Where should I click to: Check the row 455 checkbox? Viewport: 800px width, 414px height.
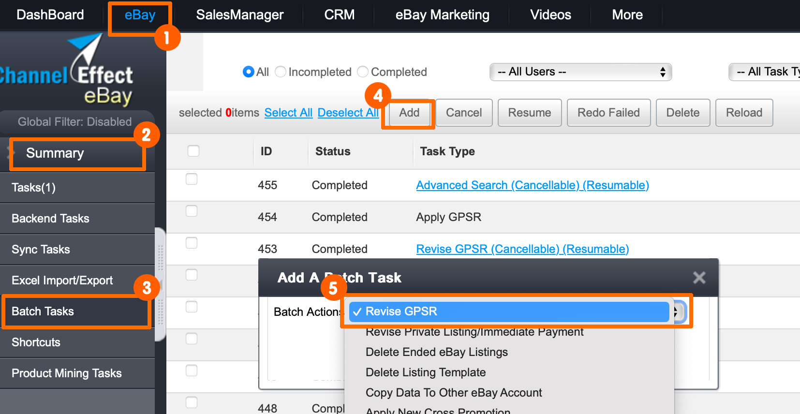192,179
